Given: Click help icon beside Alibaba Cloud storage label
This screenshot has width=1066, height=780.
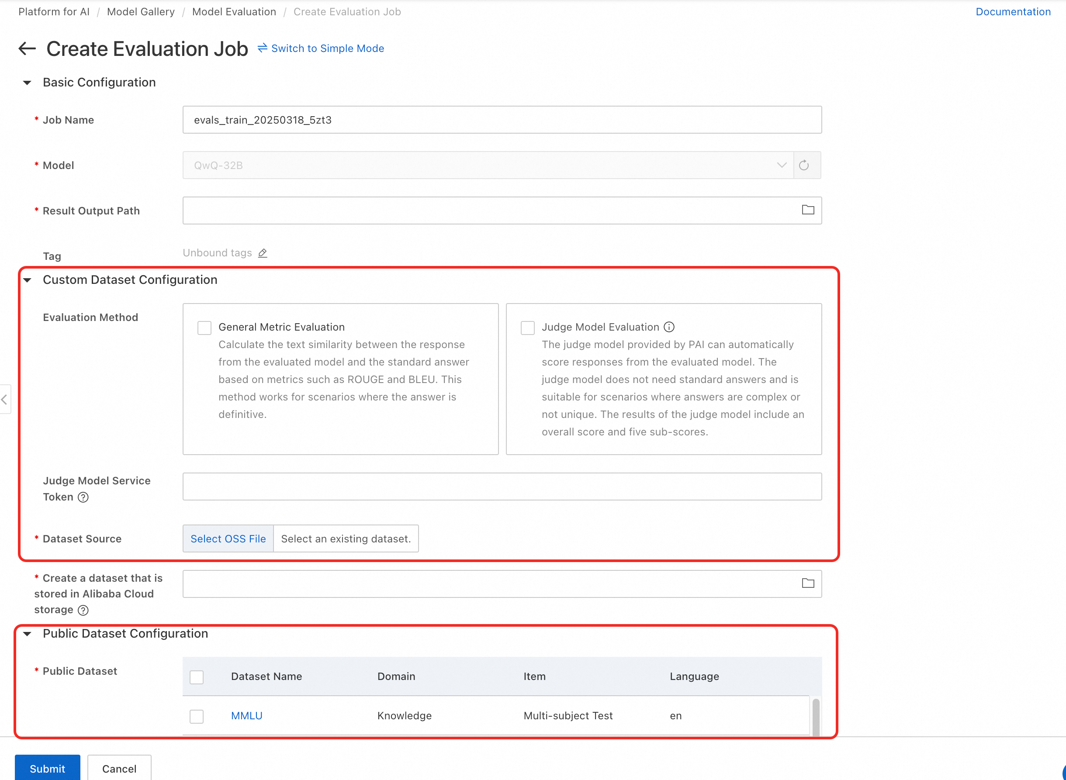Looking at the screenshot, I should (x=83, y=610).
